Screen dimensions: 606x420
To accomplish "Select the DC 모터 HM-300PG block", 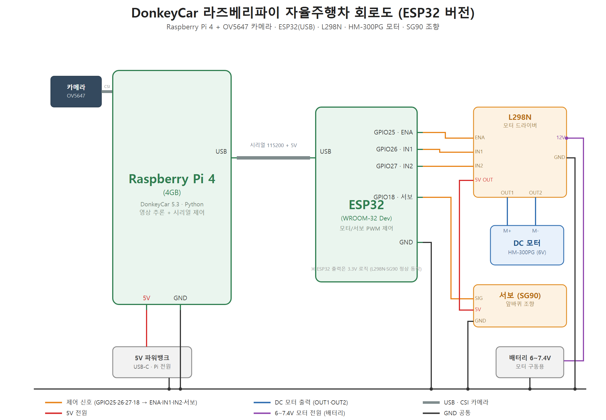I will click(x=527, y=245).
